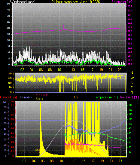The height and width of the screenshot is (165, 140).
Task: Click temperature axis value "140"
Action: click(x=130, y=105)
